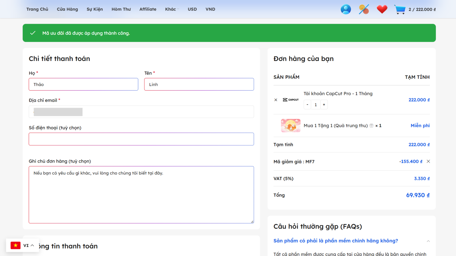
Task: Remove the MF7 discount code
Action: [x=428, y=161]
